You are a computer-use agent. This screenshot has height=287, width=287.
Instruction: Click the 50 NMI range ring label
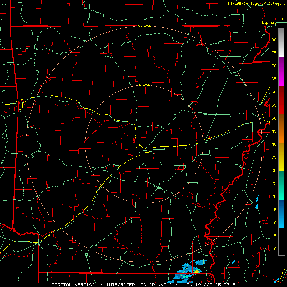pos(144,85)
